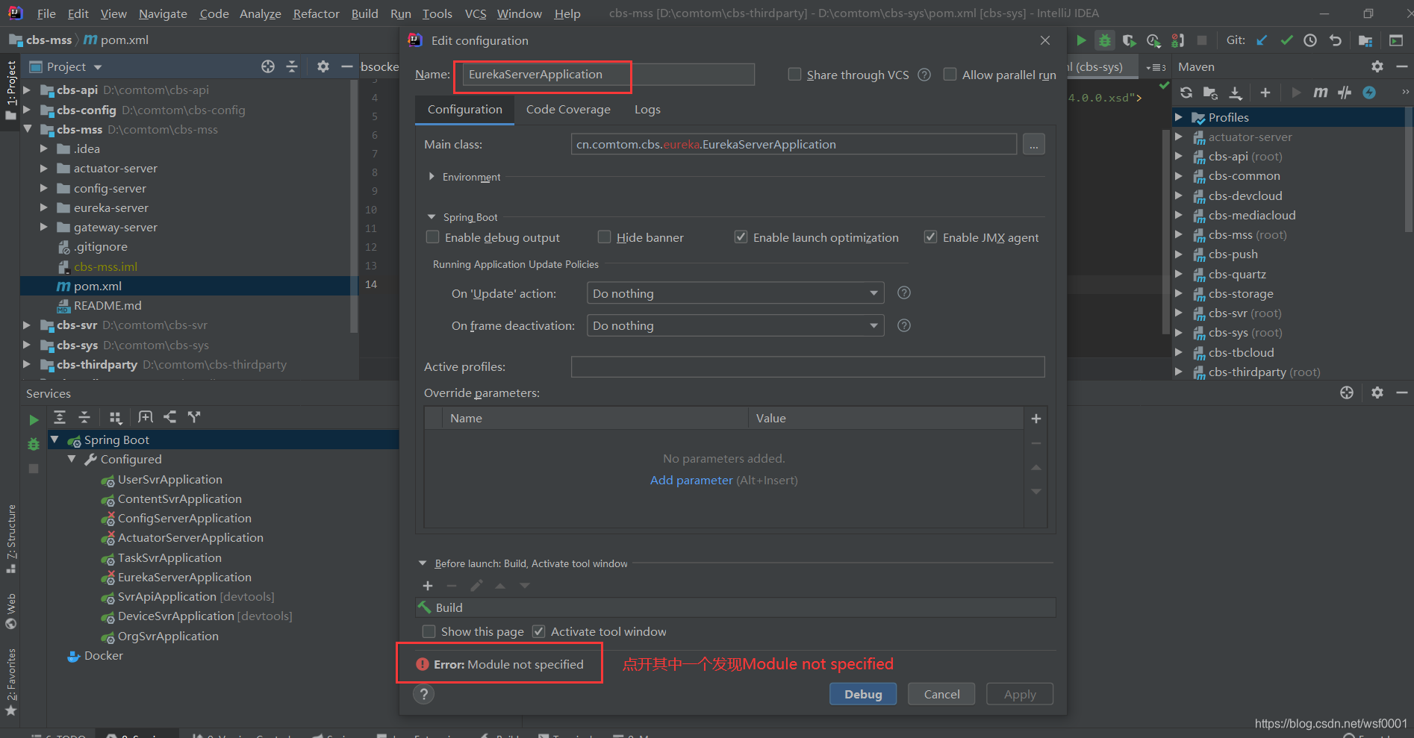Click the Group By icon in Services toolbar
The height and width of the screenshot is (738, 1414).
tap(115, 417)
